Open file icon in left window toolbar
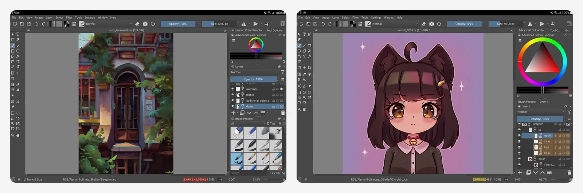The image size is (583, 193). click(22, 24)
